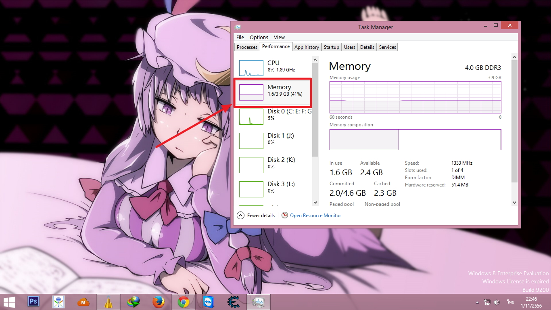This screenshot has width=551, height=310.
Task: Open the globe and pencils taskbar app
Action: click(58, 302)
